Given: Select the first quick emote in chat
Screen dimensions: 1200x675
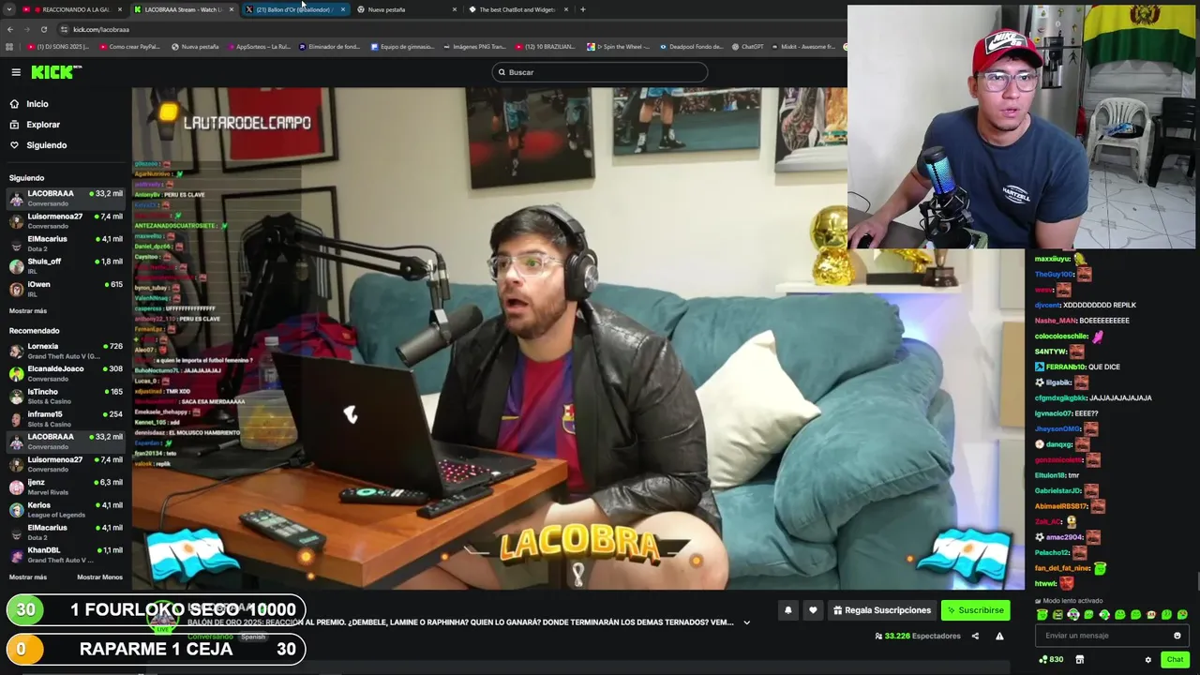Looking at the screenshot, I should click(x=1042, y=615).
